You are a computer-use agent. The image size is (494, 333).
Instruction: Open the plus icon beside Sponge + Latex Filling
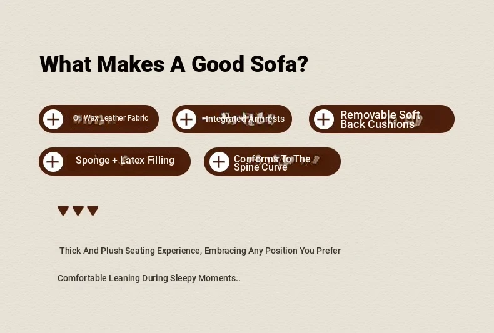pyautogui.click(x=53, y=162)
